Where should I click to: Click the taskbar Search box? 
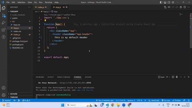tap(79, 105)
